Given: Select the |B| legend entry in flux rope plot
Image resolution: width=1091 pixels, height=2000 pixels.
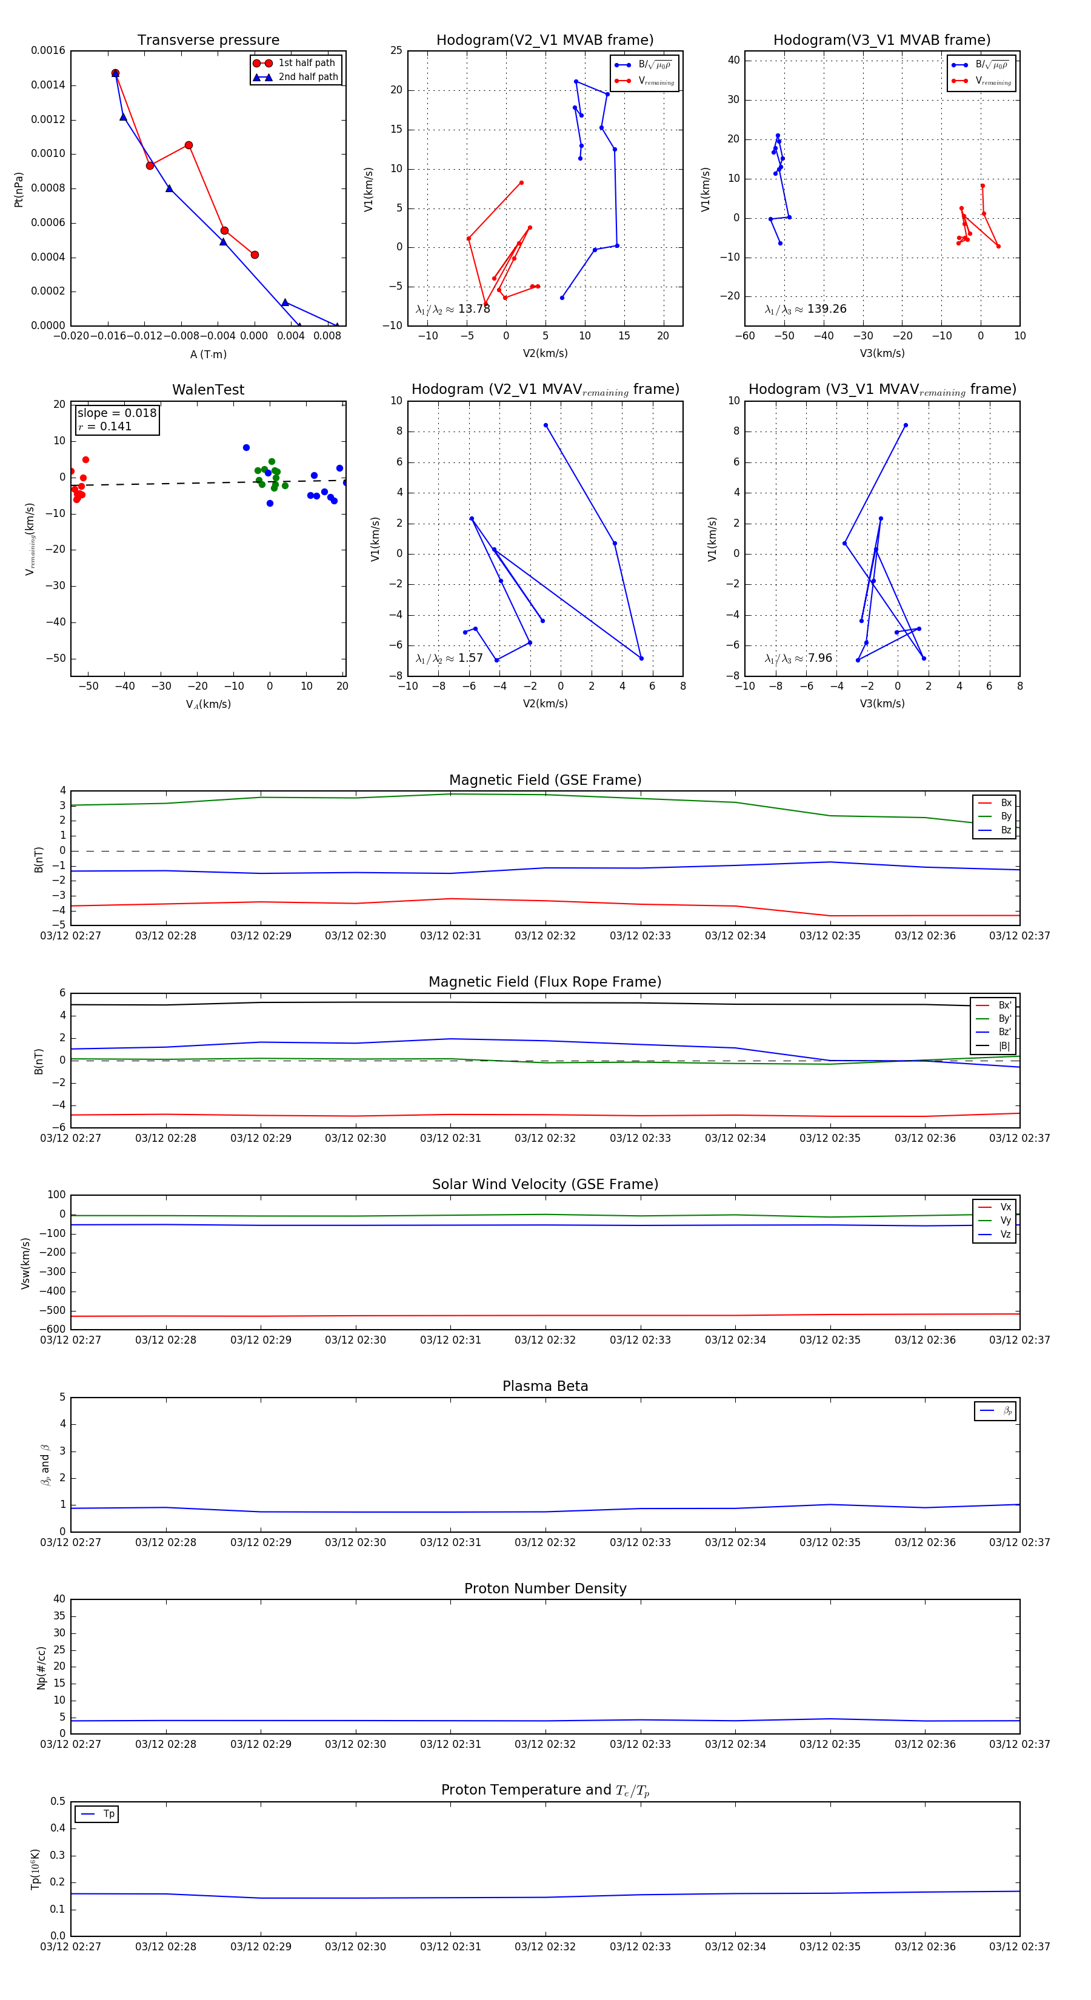Looking at the screenshot, I should click(x=993, y=1047).
